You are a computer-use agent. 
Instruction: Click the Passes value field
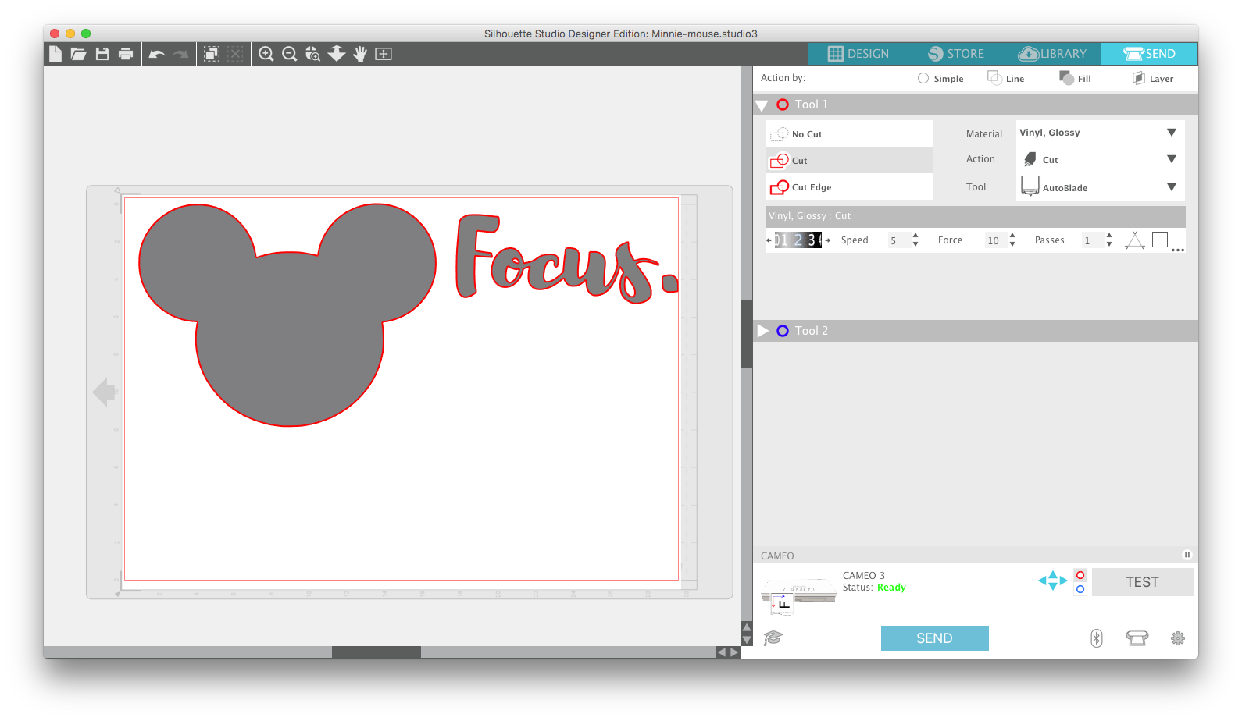coord(1091,240)
